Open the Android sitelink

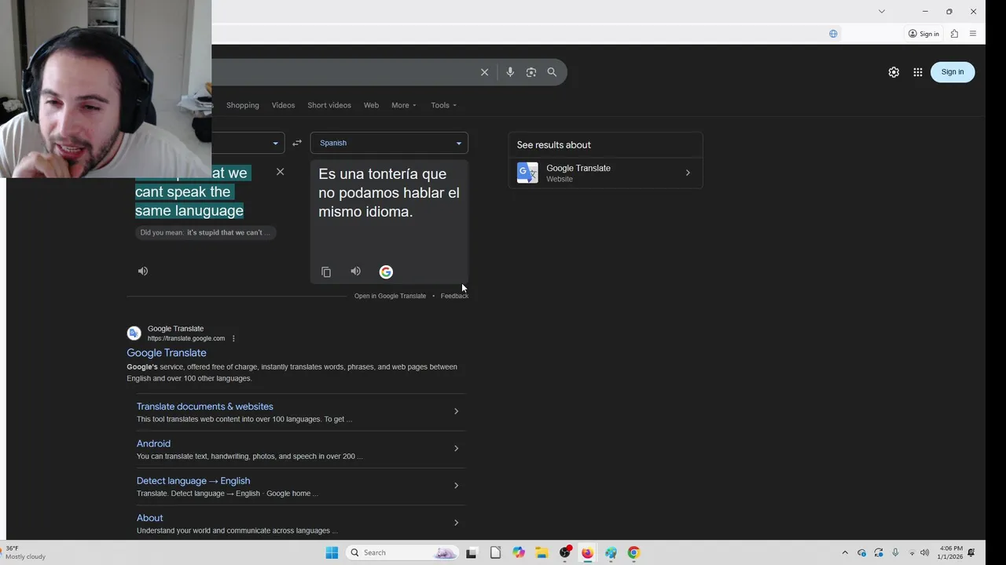pos(153,443)
